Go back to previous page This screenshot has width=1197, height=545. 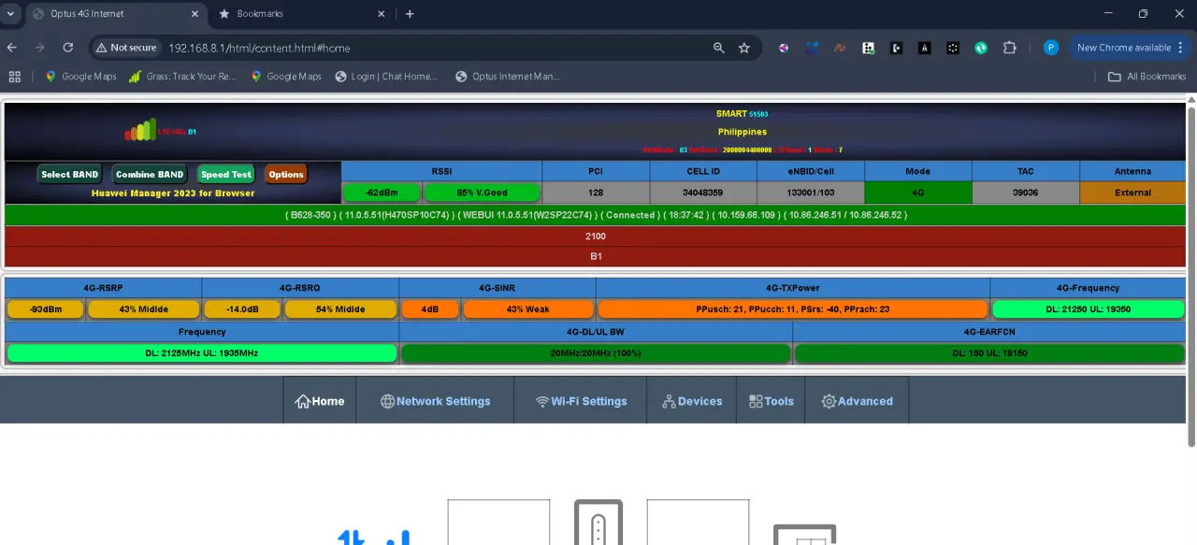pos(12,48)
